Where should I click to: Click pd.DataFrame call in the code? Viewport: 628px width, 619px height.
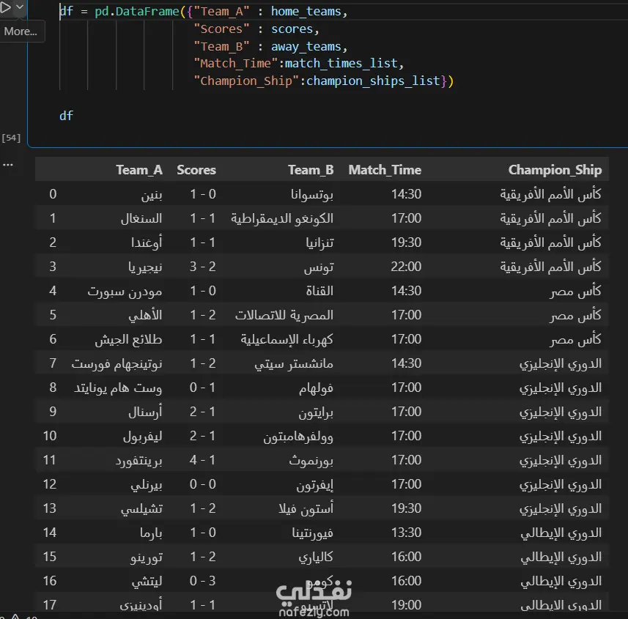coord(136,11)
